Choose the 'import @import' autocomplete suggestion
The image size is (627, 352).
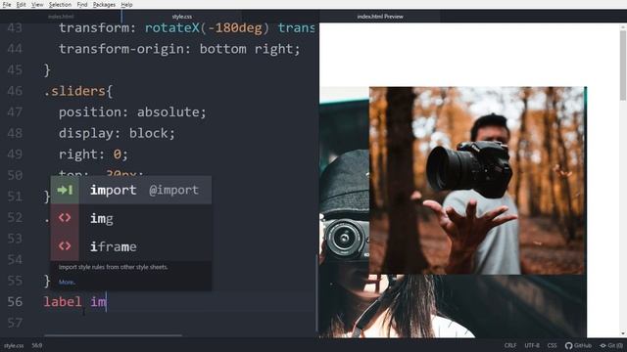[131, 190]
